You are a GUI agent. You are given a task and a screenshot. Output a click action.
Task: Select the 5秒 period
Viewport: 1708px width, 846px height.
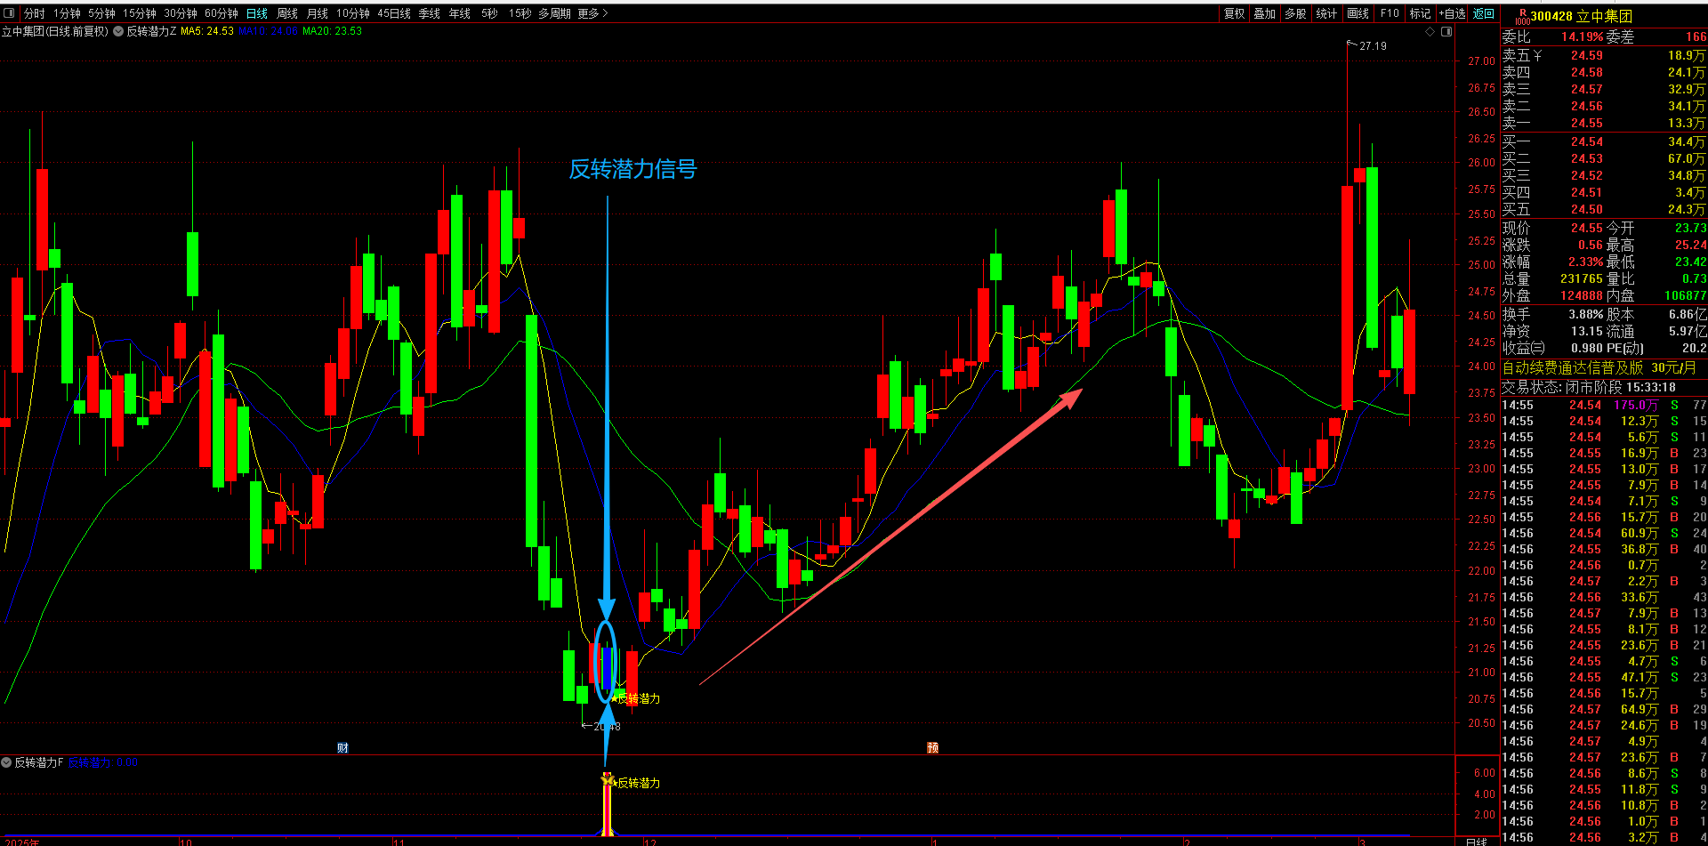click(489, 13)
